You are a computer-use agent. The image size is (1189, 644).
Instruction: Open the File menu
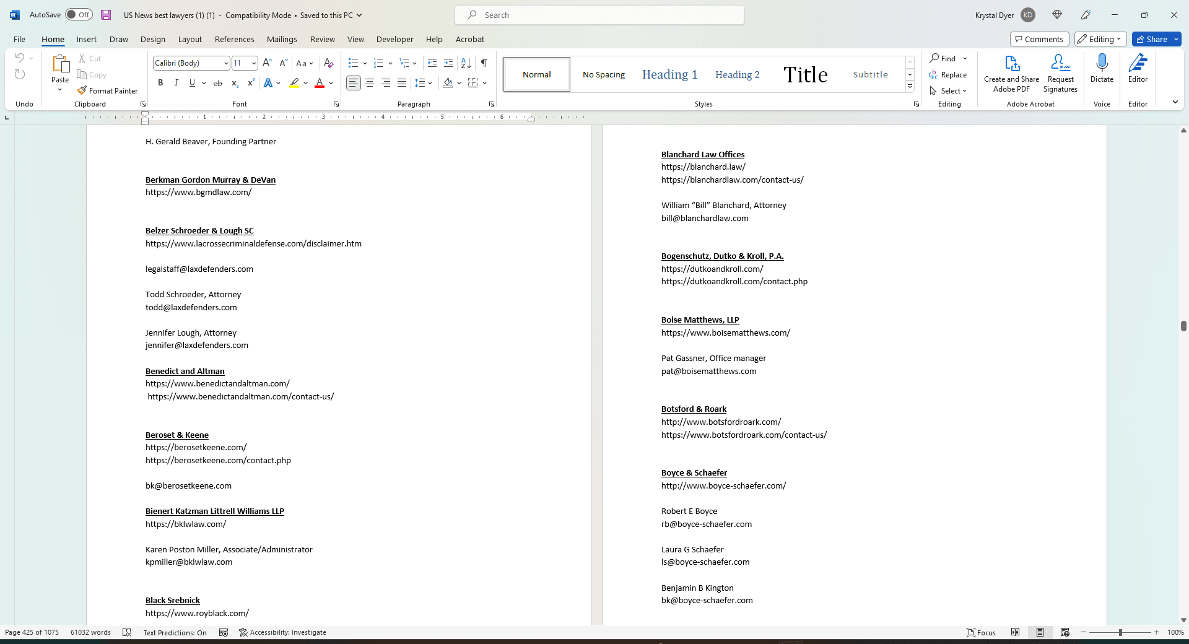tap(19, 39)
